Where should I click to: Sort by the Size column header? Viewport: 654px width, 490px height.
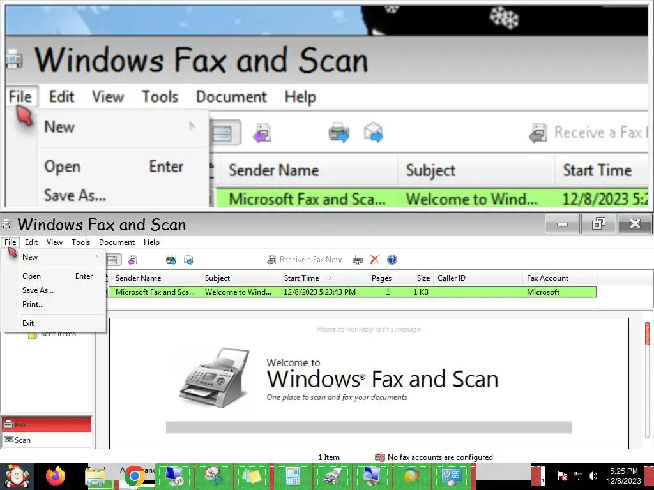(x=414, y=278)
